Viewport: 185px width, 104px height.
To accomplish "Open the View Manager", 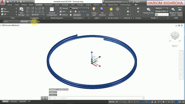I will (x=21, y=11).
